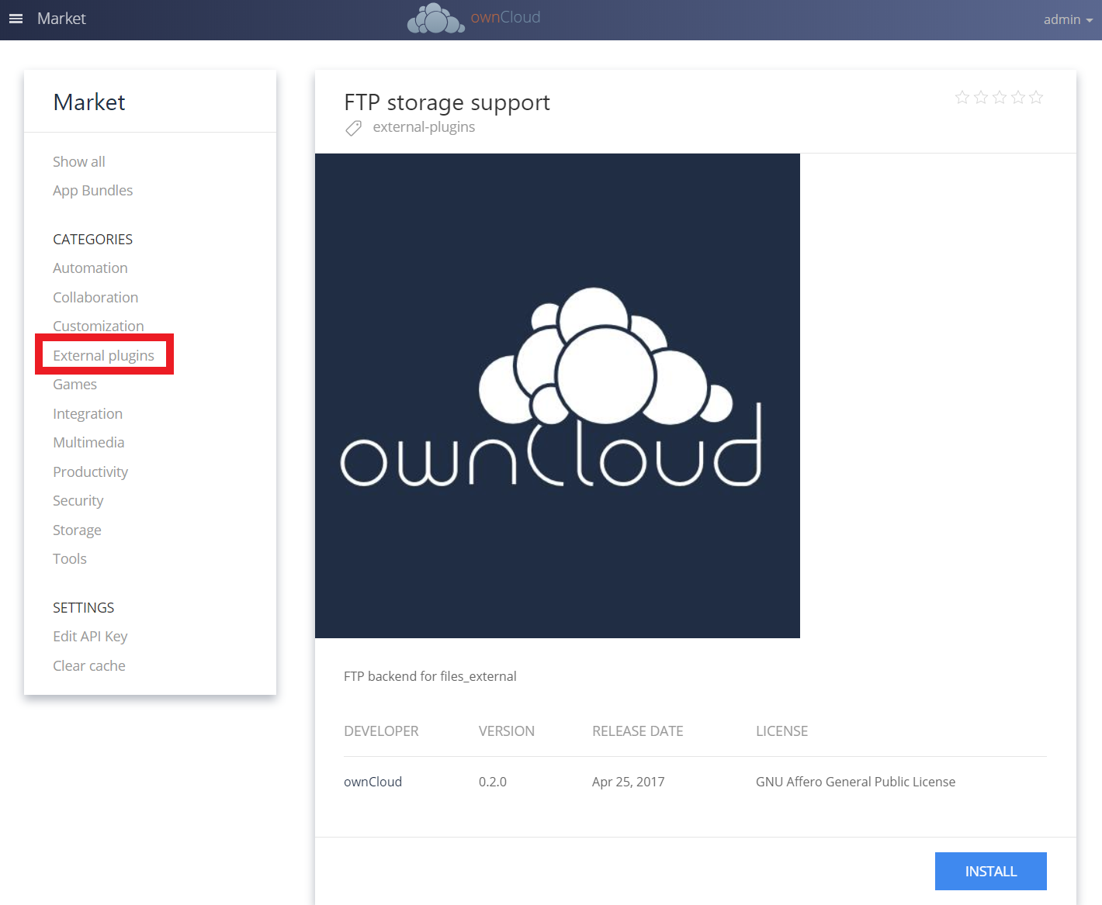This screenshot has width=1102, height=905.
Task: Click the FTP storage support screenshot image
Action: pyautogui.click(x=557, y=396)
